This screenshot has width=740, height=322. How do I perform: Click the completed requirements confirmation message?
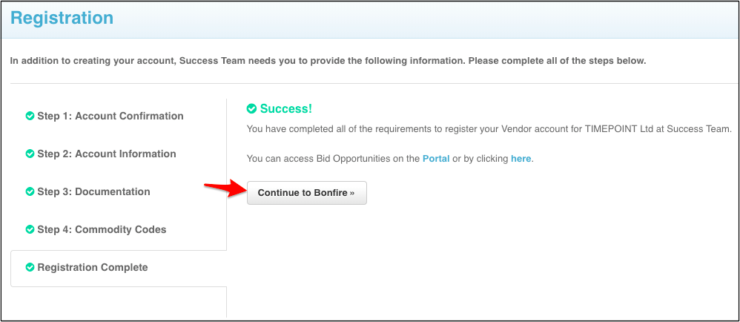[x=489, y=129]
